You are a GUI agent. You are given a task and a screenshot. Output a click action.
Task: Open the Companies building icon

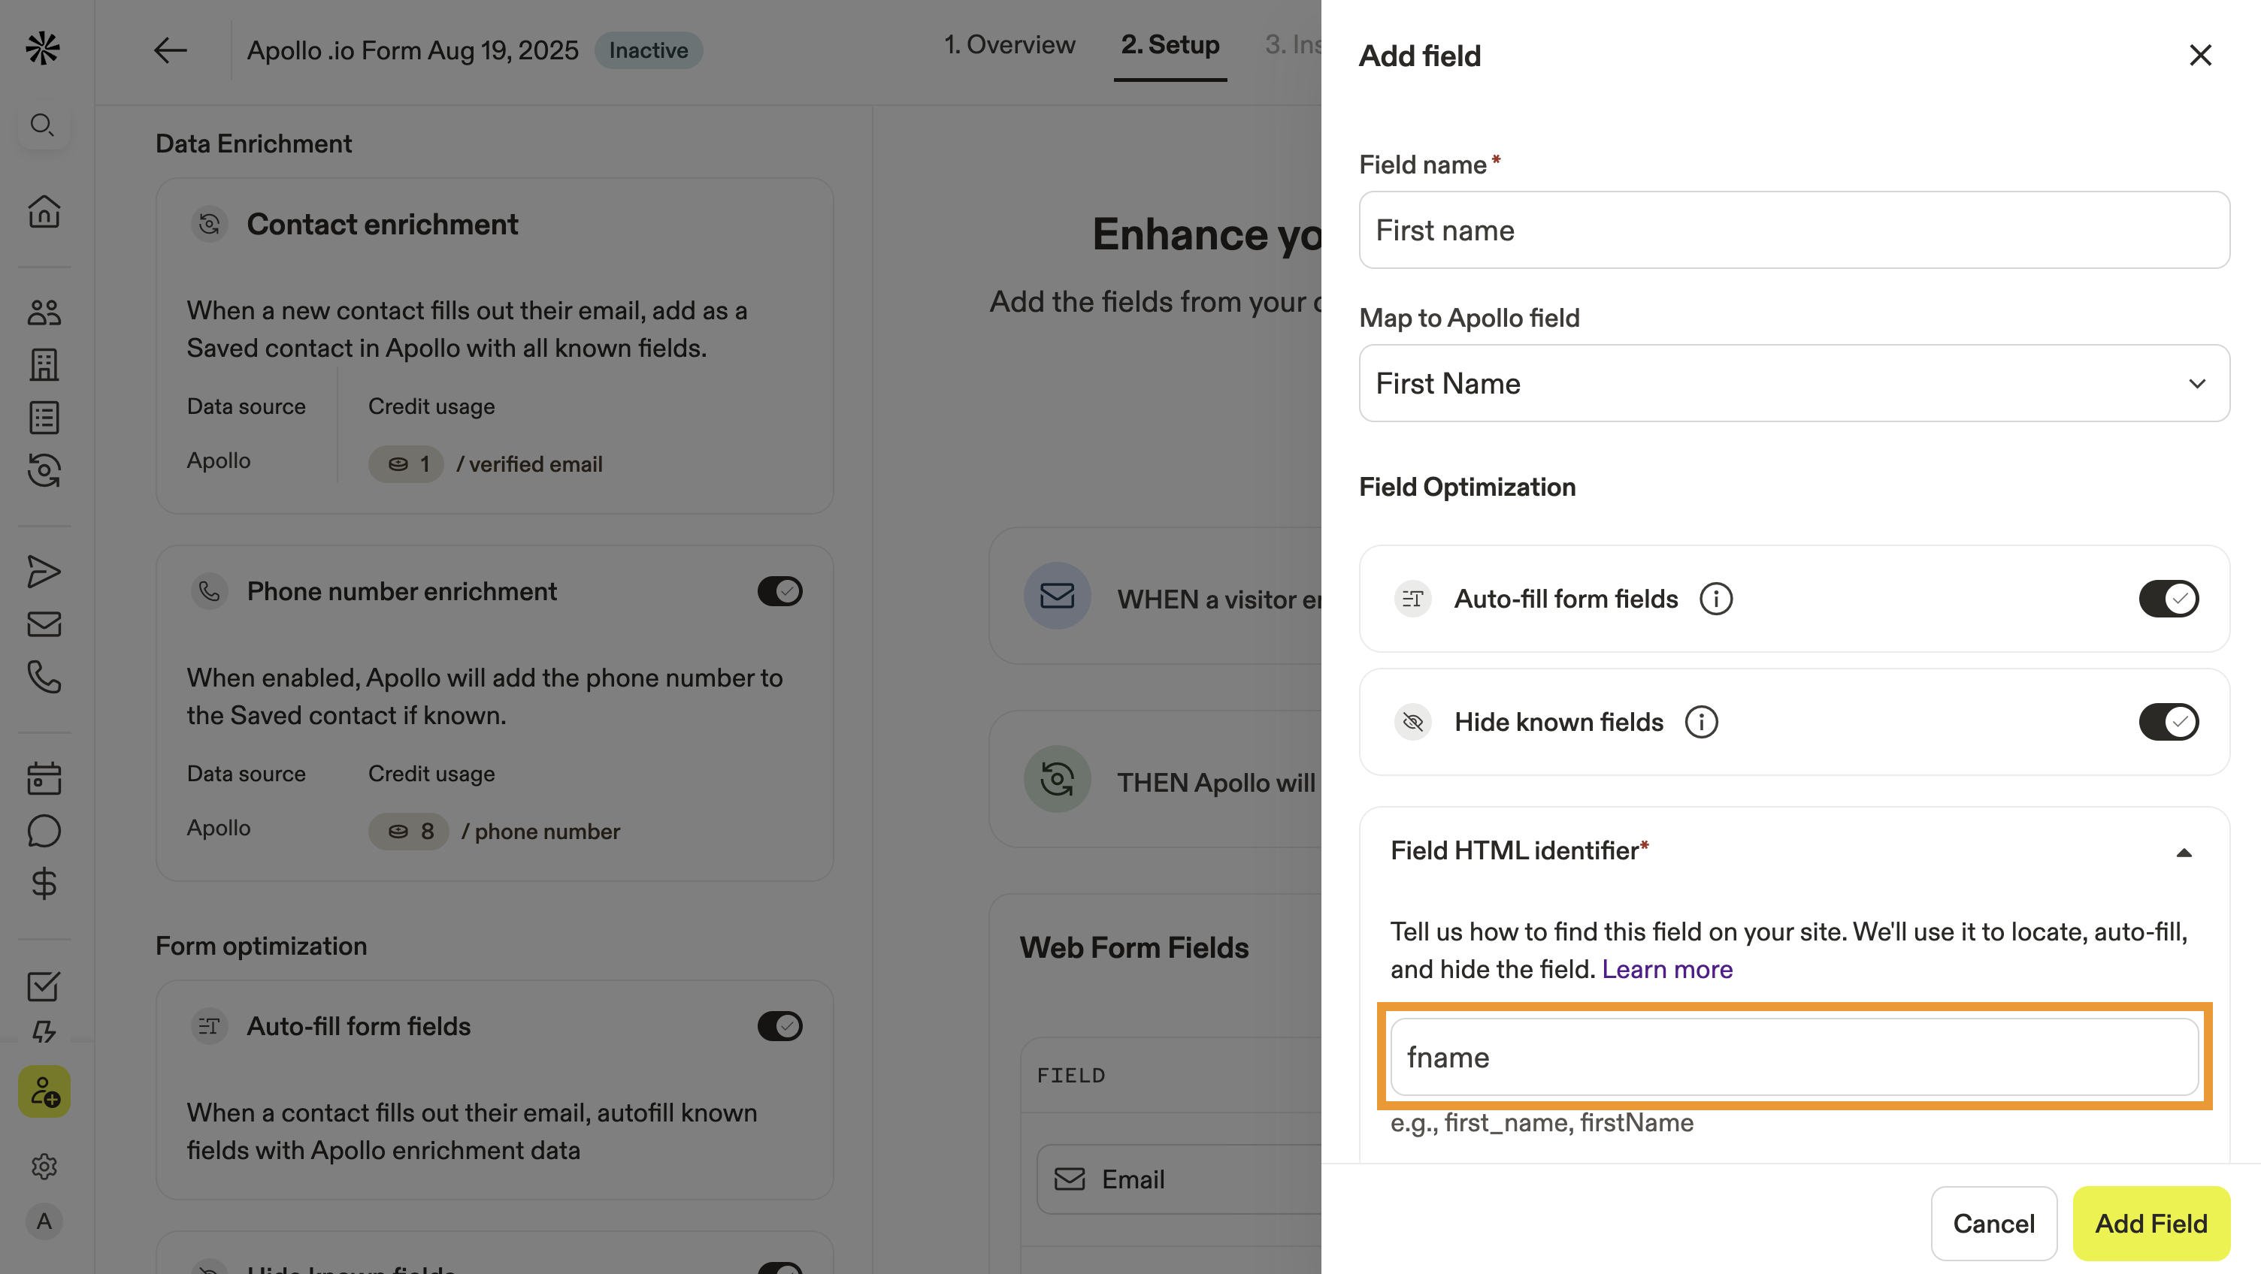click(x=43, y=365)
